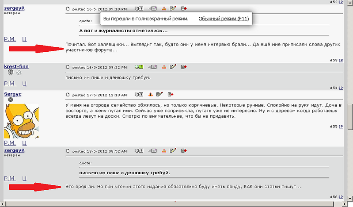Click the flower badge icon under krest-finn
353x207 pixels.
pyautogui.click(x=10, y=73)
